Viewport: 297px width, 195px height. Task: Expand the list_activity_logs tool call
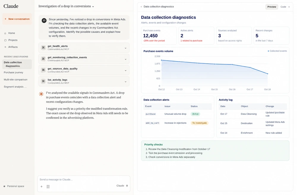point(125,82)
